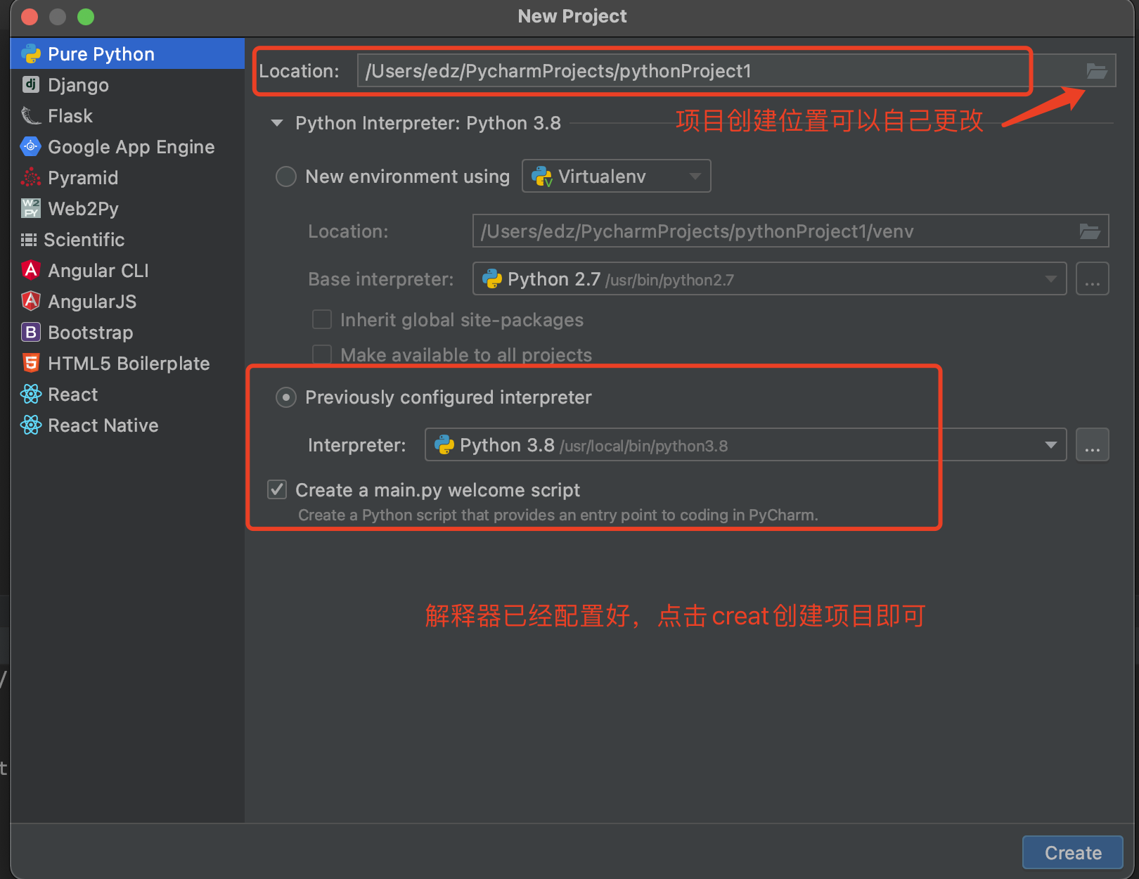1139x879 pixels.
Task: Click the green zoom window button
Action: click(86, 17)
